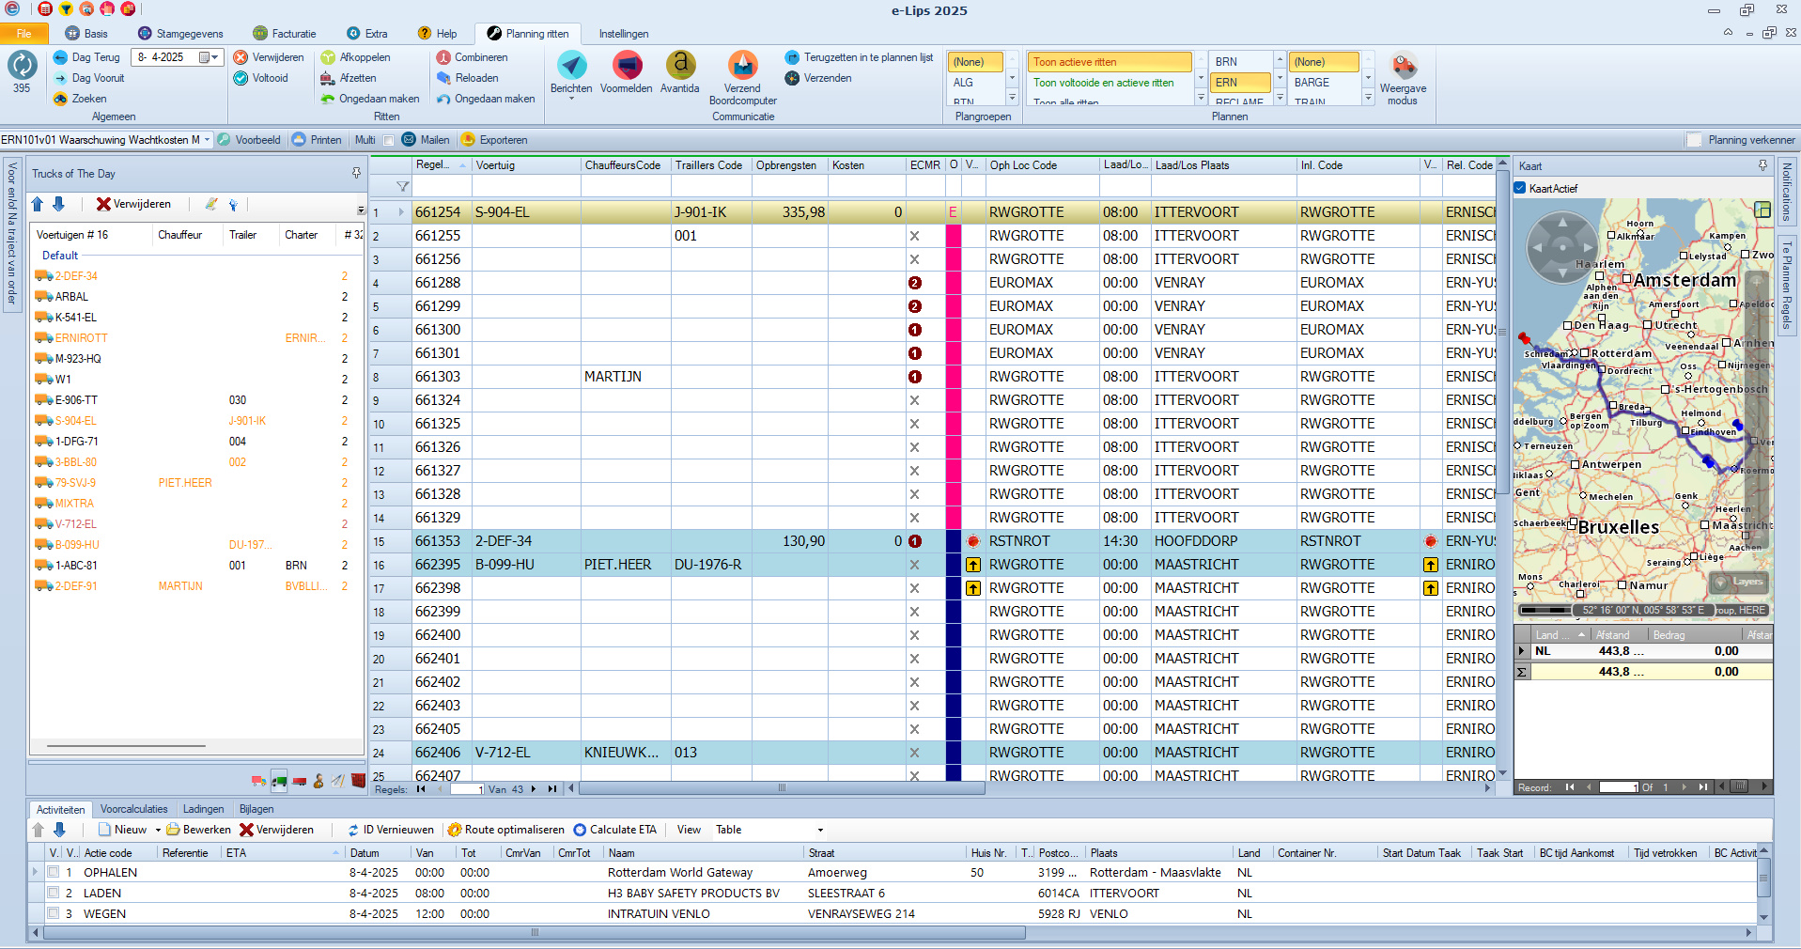Select the Toon actieve ritten option
Image resolution: width=1801 pixels, height=949 pixels.
[1109, 62]
